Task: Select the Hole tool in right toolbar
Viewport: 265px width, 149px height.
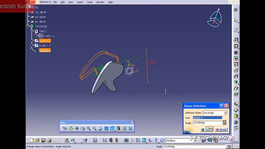Action: 236,65
